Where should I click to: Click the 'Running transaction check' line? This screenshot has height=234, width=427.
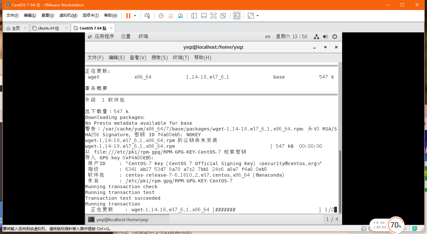click(x=121, y=187)
